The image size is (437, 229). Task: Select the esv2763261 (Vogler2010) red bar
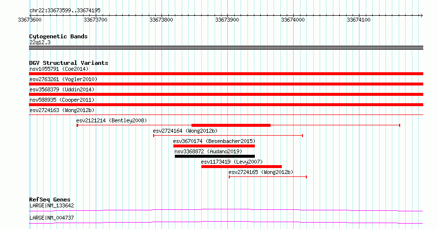(226, 84)
